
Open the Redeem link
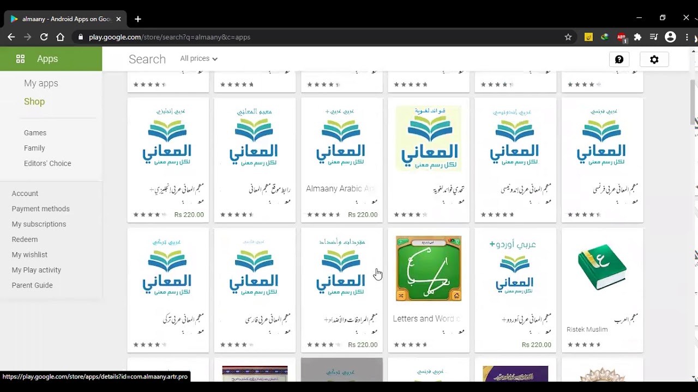coord(25,239)
